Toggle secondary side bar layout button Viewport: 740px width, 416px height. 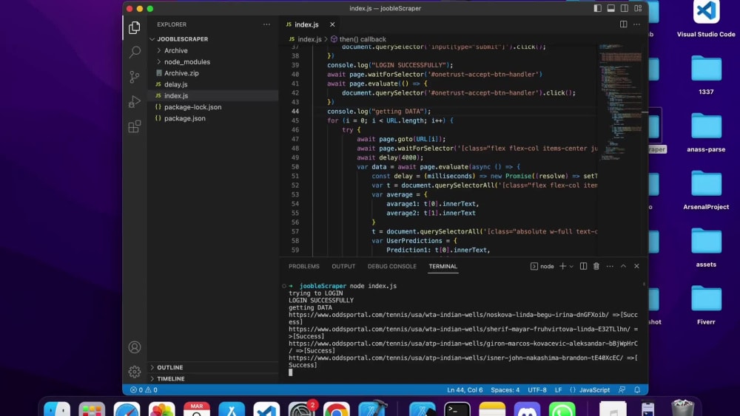click(x=625, y=8)
